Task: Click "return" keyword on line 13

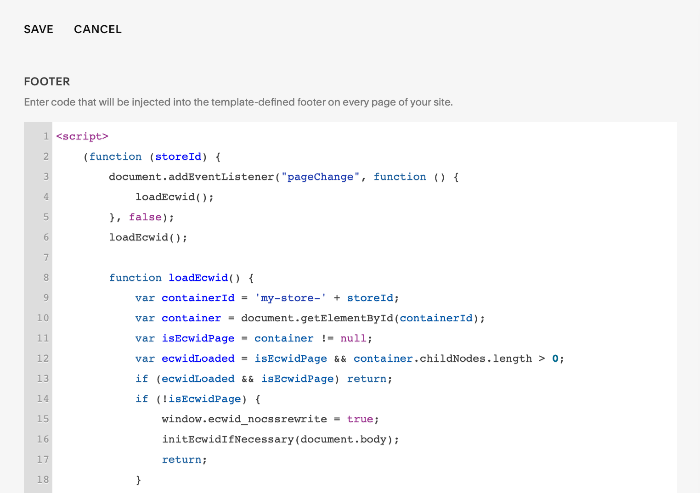Action: [367, 379]
